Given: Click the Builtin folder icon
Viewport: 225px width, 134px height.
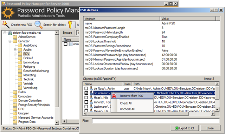Looking at the screenshot, I should (15, 92).
